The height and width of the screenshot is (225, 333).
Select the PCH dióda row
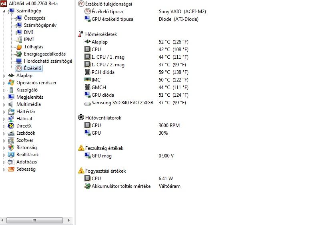pos(136,72)
